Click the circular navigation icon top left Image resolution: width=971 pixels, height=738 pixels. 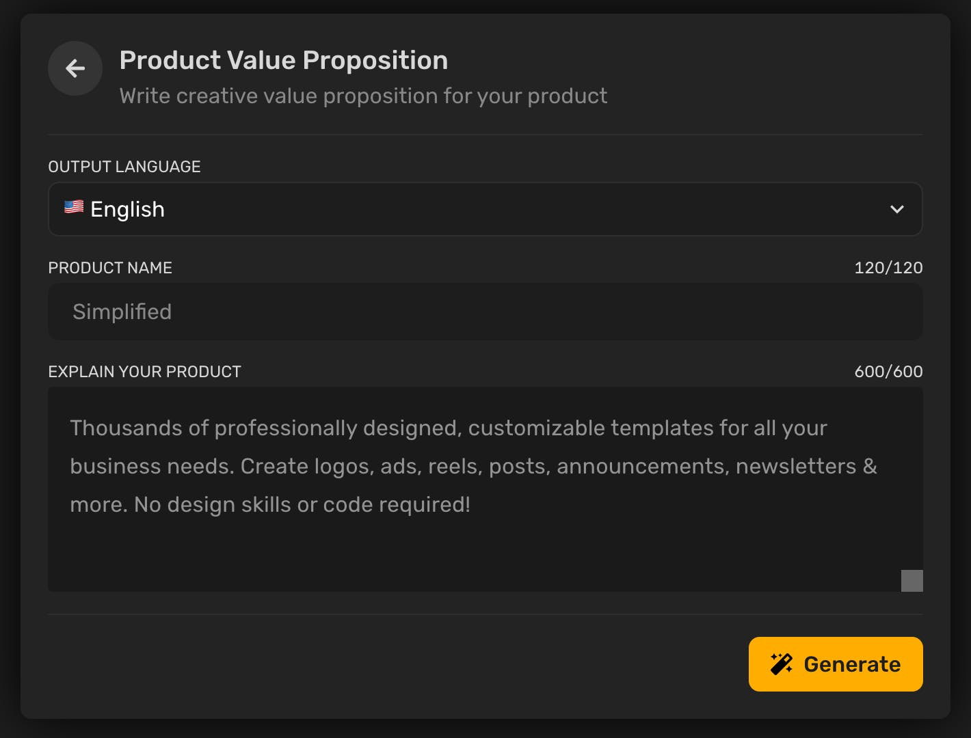click(75, 68)
